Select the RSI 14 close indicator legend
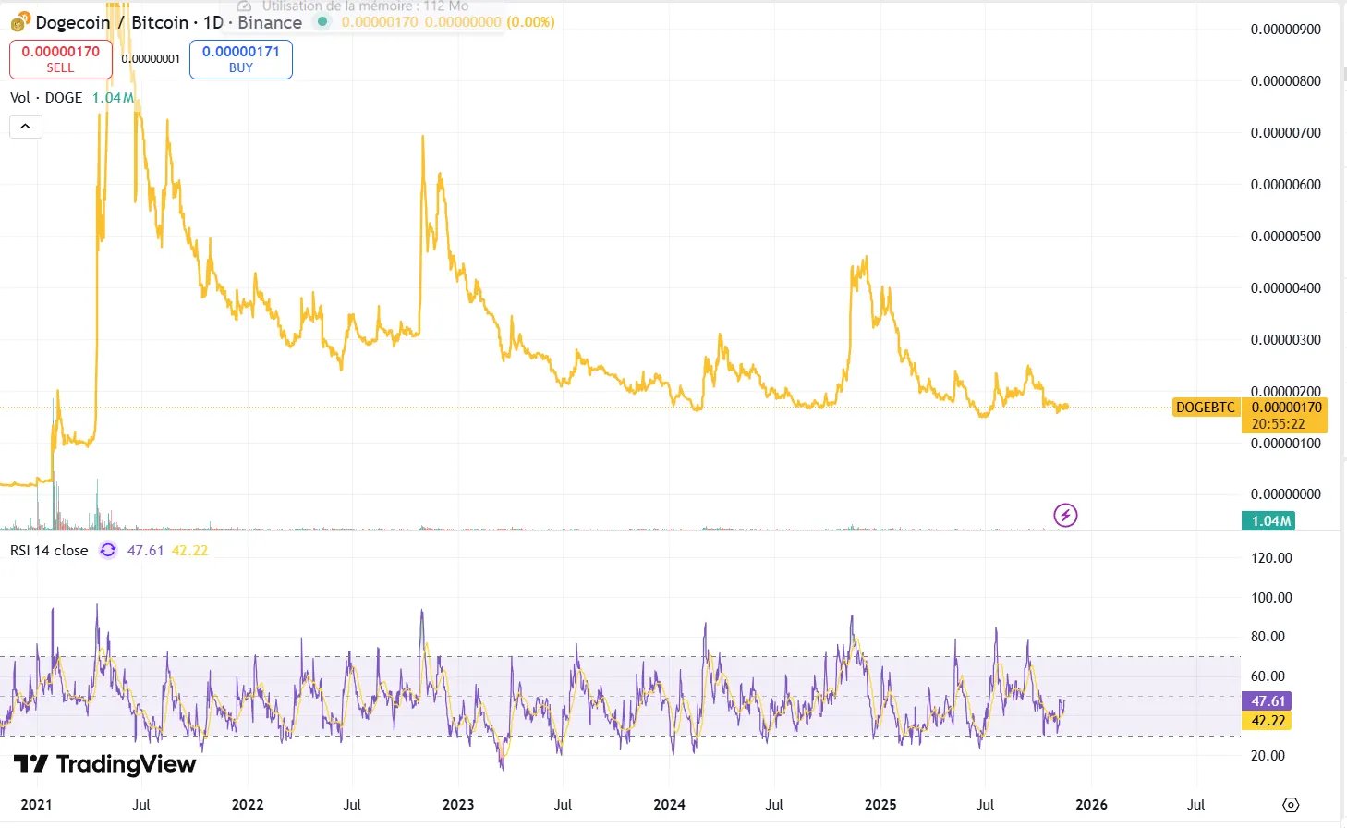 tap(49, 551)
